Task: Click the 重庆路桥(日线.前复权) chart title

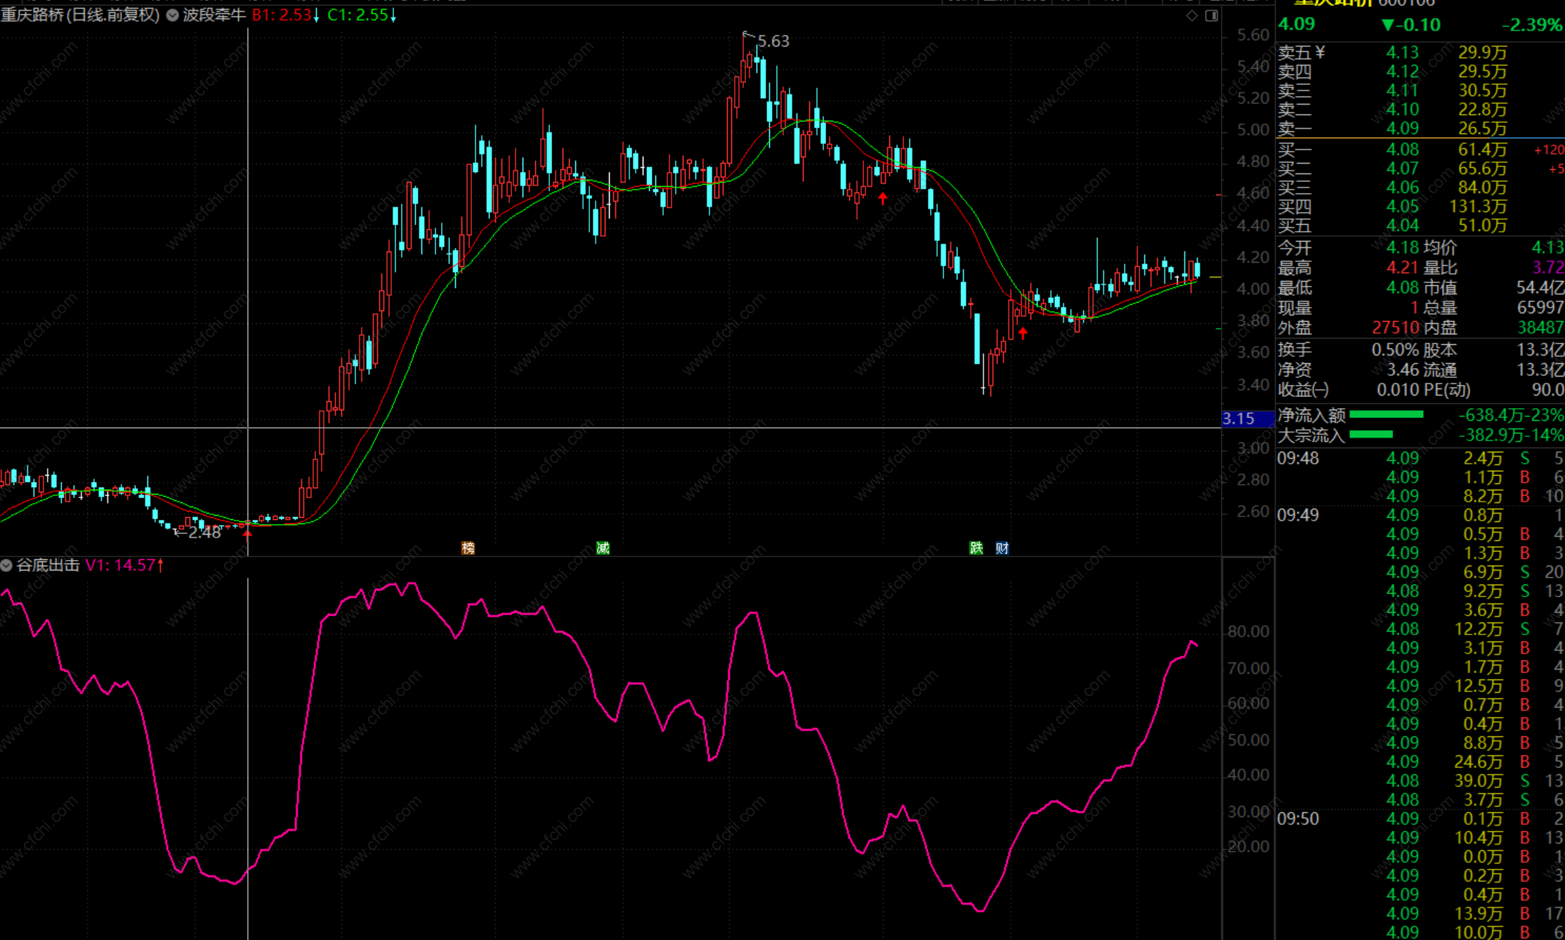Action: 80,15
